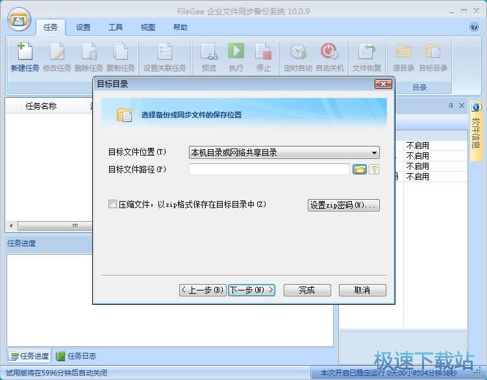Click the first 不启用 entry in right panel

click(x=418, y=145)
